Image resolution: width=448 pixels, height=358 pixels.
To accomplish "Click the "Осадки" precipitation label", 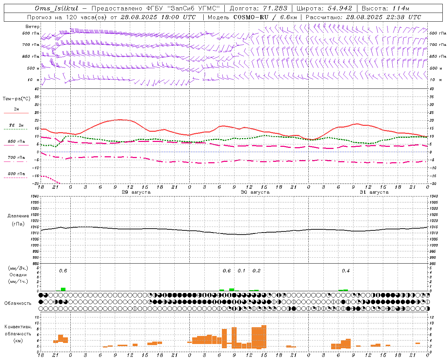I will click(18, 275).
